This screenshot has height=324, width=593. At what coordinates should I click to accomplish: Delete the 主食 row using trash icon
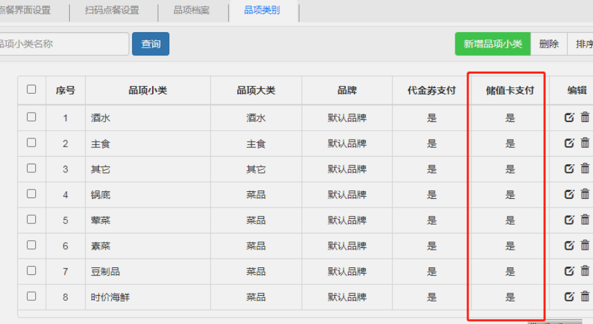tap(585, 143)
